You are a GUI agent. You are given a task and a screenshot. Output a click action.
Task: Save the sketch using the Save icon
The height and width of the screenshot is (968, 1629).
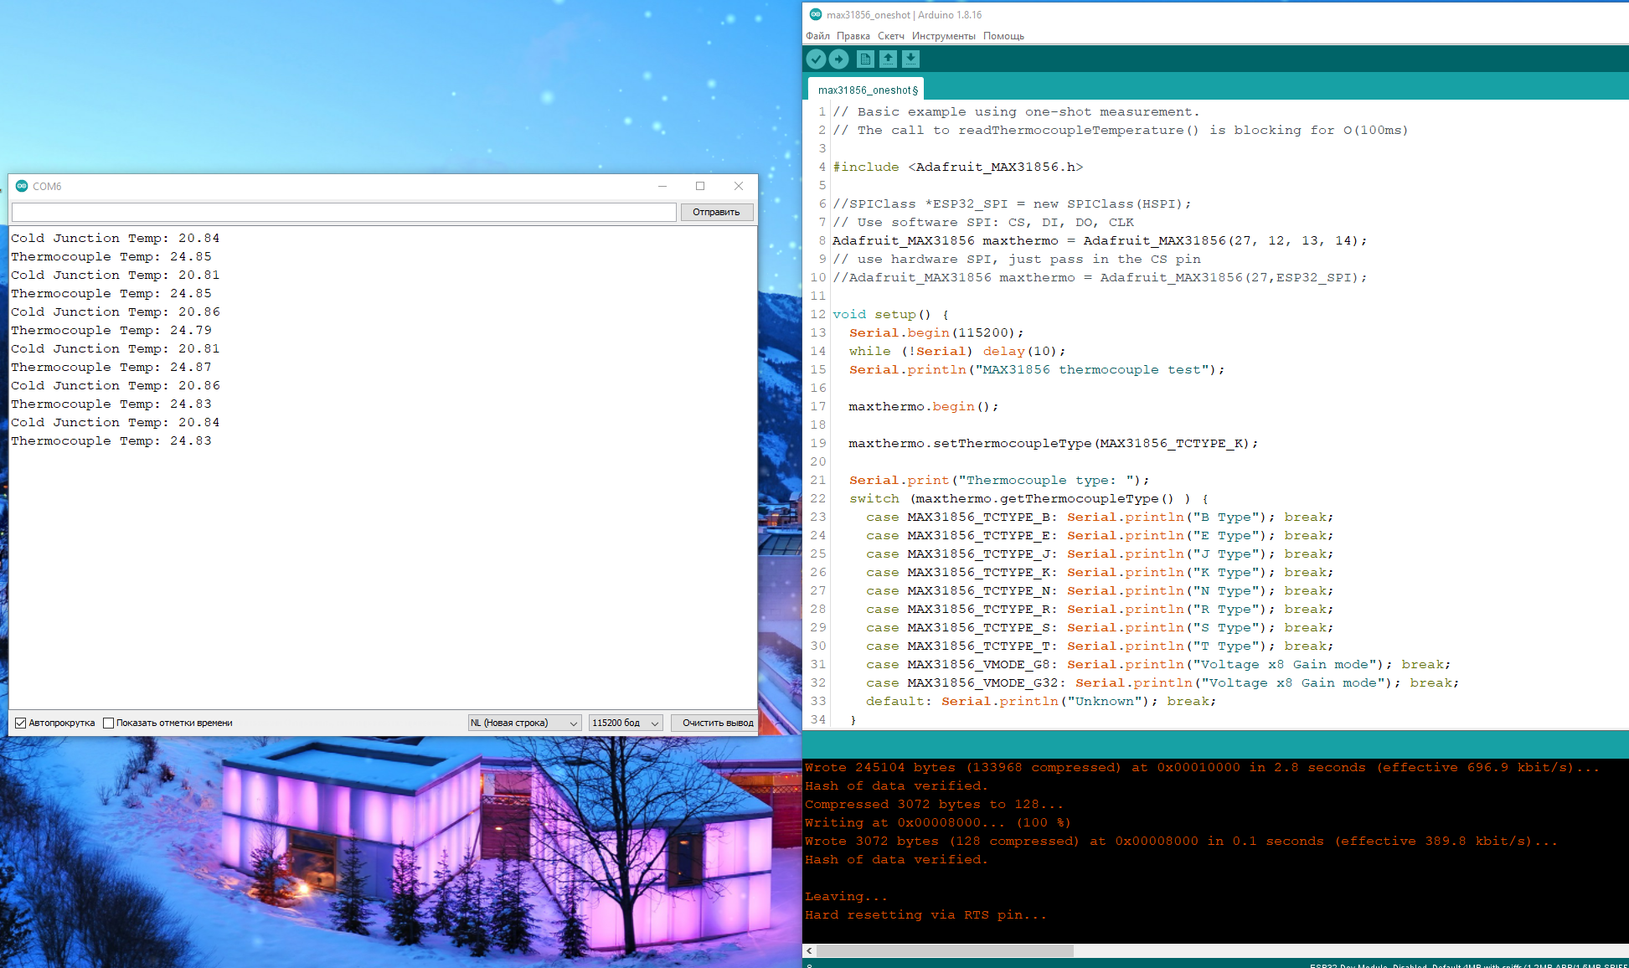[x=910, y=59]
